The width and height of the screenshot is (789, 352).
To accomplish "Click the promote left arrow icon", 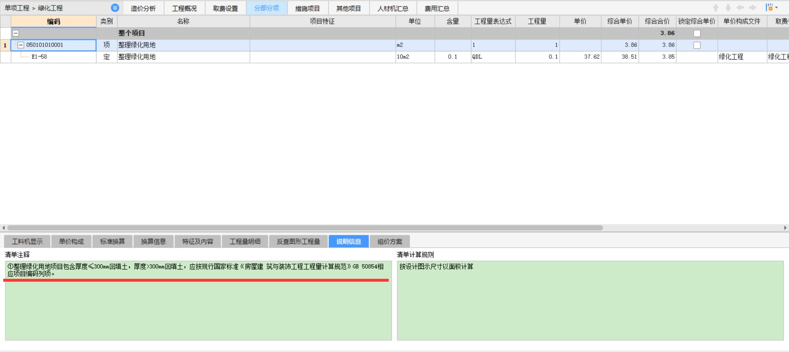I will pos(740,8).
